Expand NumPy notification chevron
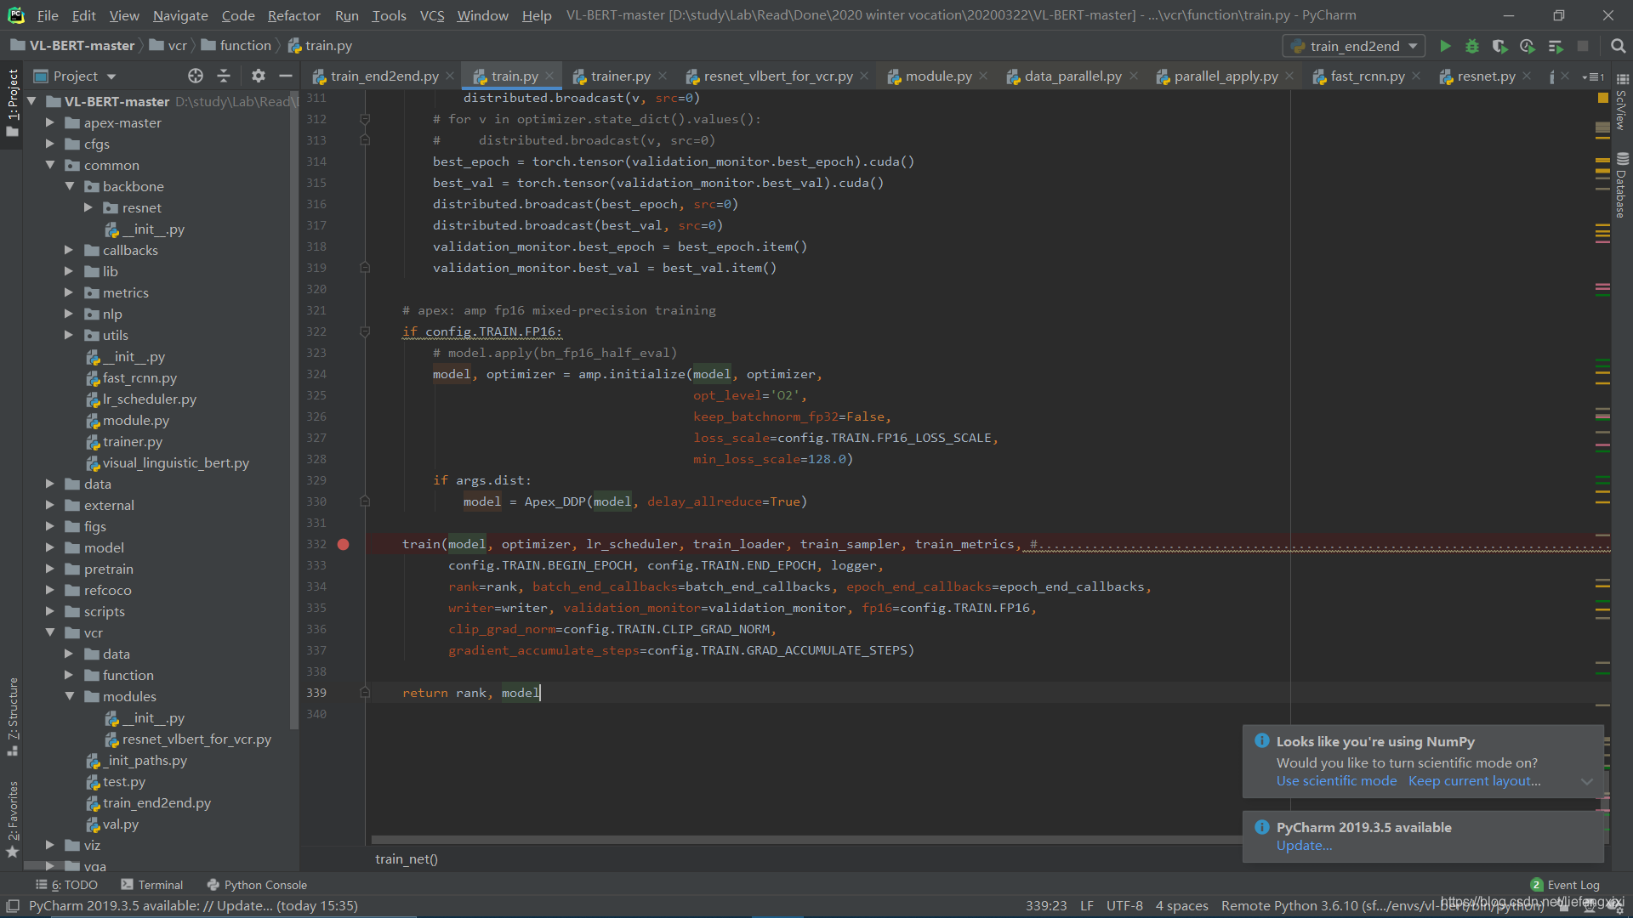Screen dimensions: 1633x918 click(1587, 781)
